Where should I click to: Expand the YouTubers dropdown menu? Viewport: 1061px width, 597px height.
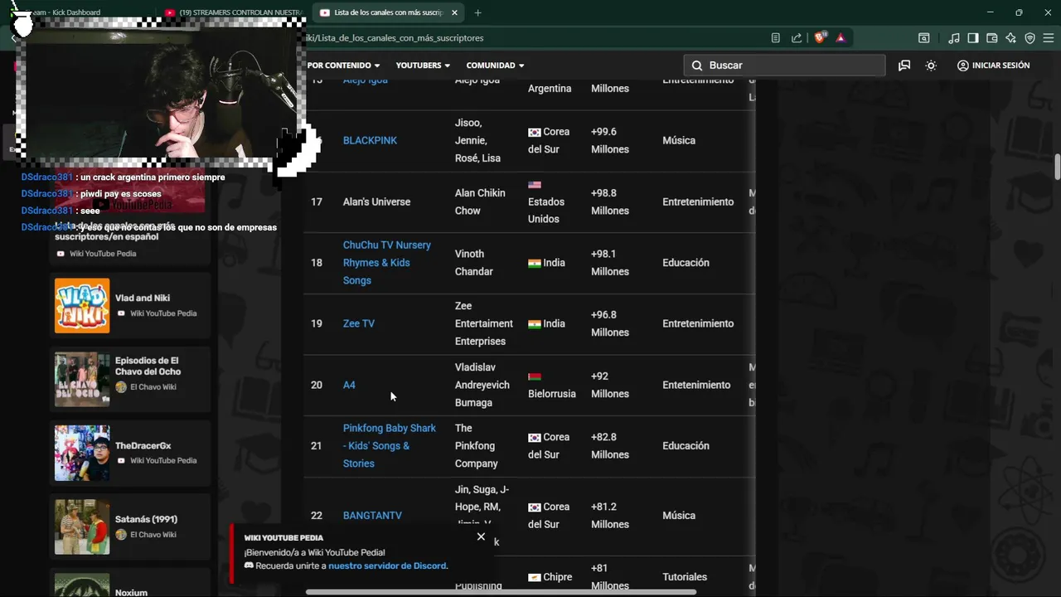tap(423, 66)
